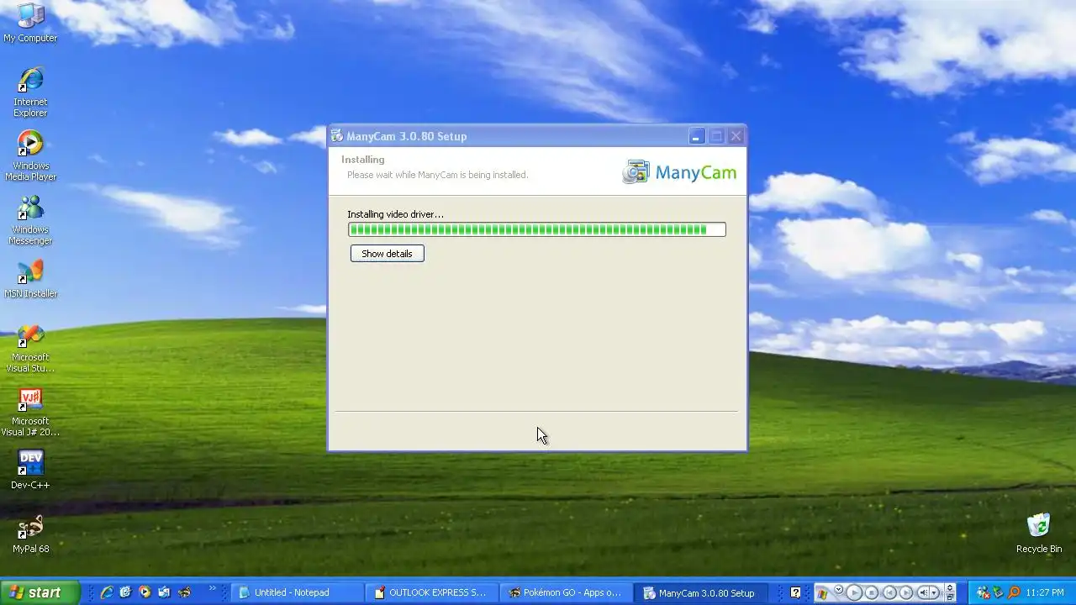Viewport: 1076px width, 605px height.
Task: Select the Microsoft Visual J# desktop shortcut
Action: tap(30, 411)
